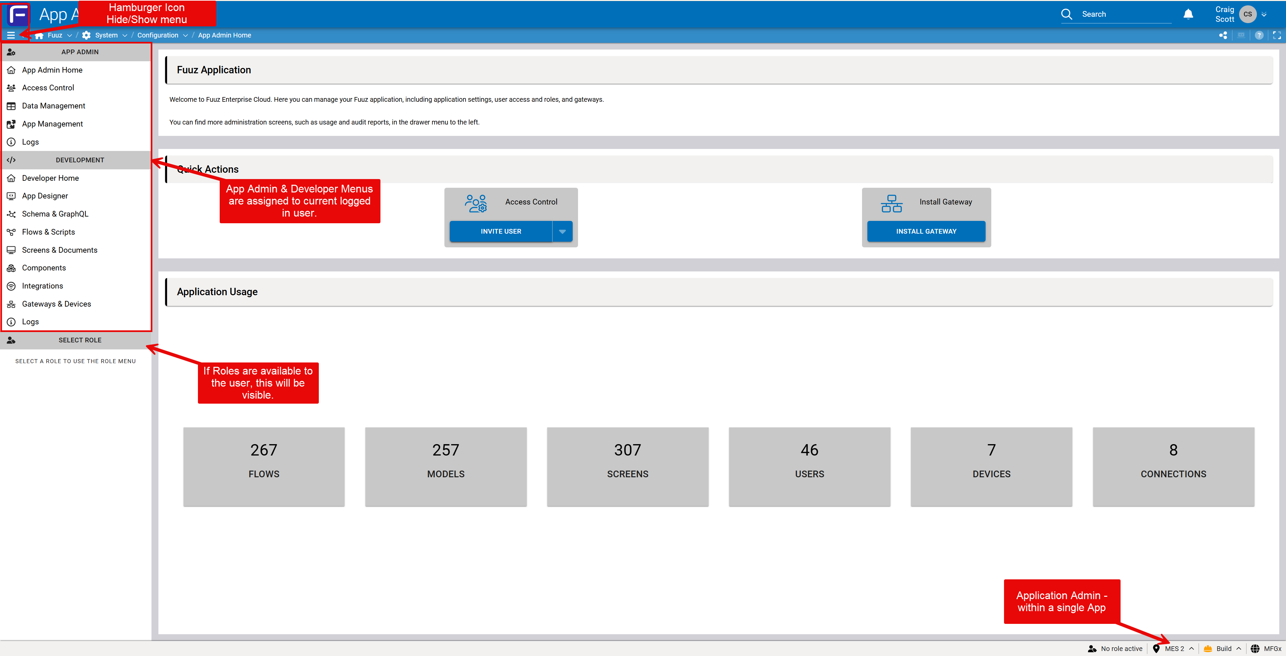1286x656 pixels.
Task: Expand the System breadcrumb chevron
Action: (x=125, y=35)
